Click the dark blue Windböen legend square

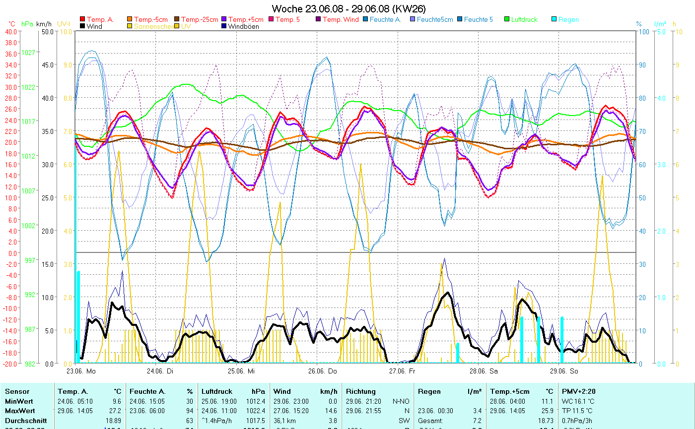(224, 26)
